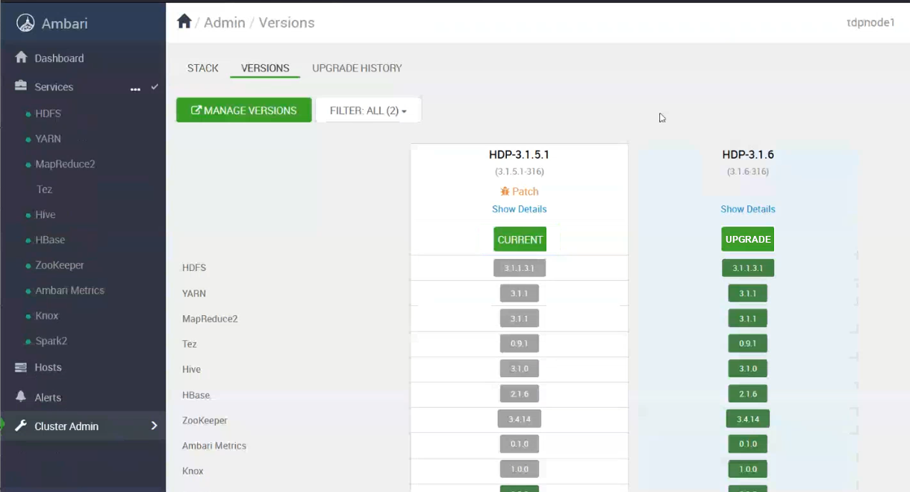Click Tez 0.9.1 badge under HDP-3.1.6
This screenshot has width=910, height=492.
pyautogui.click(x=748, y=344)
